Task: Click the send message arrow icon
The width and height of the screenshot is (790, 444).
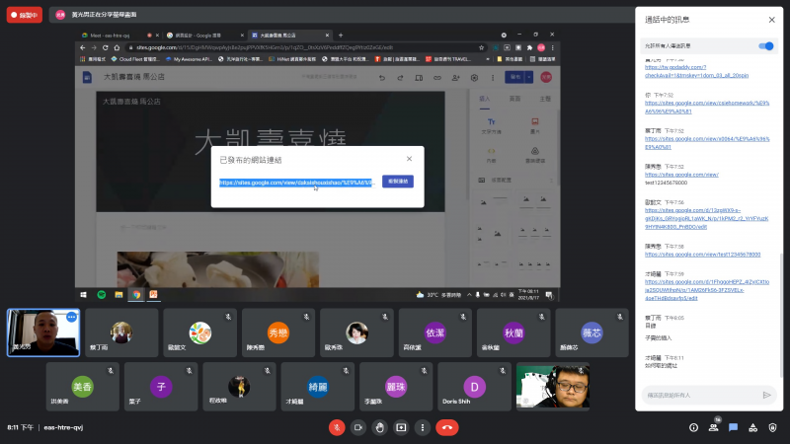Action: (766, 395)
